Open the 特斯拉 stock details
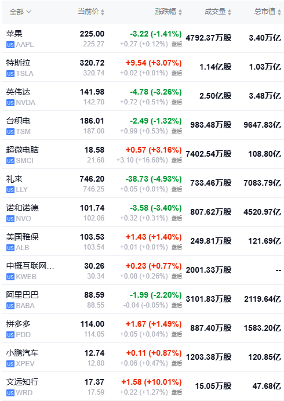The image size is (284, 401). point(143,67)
